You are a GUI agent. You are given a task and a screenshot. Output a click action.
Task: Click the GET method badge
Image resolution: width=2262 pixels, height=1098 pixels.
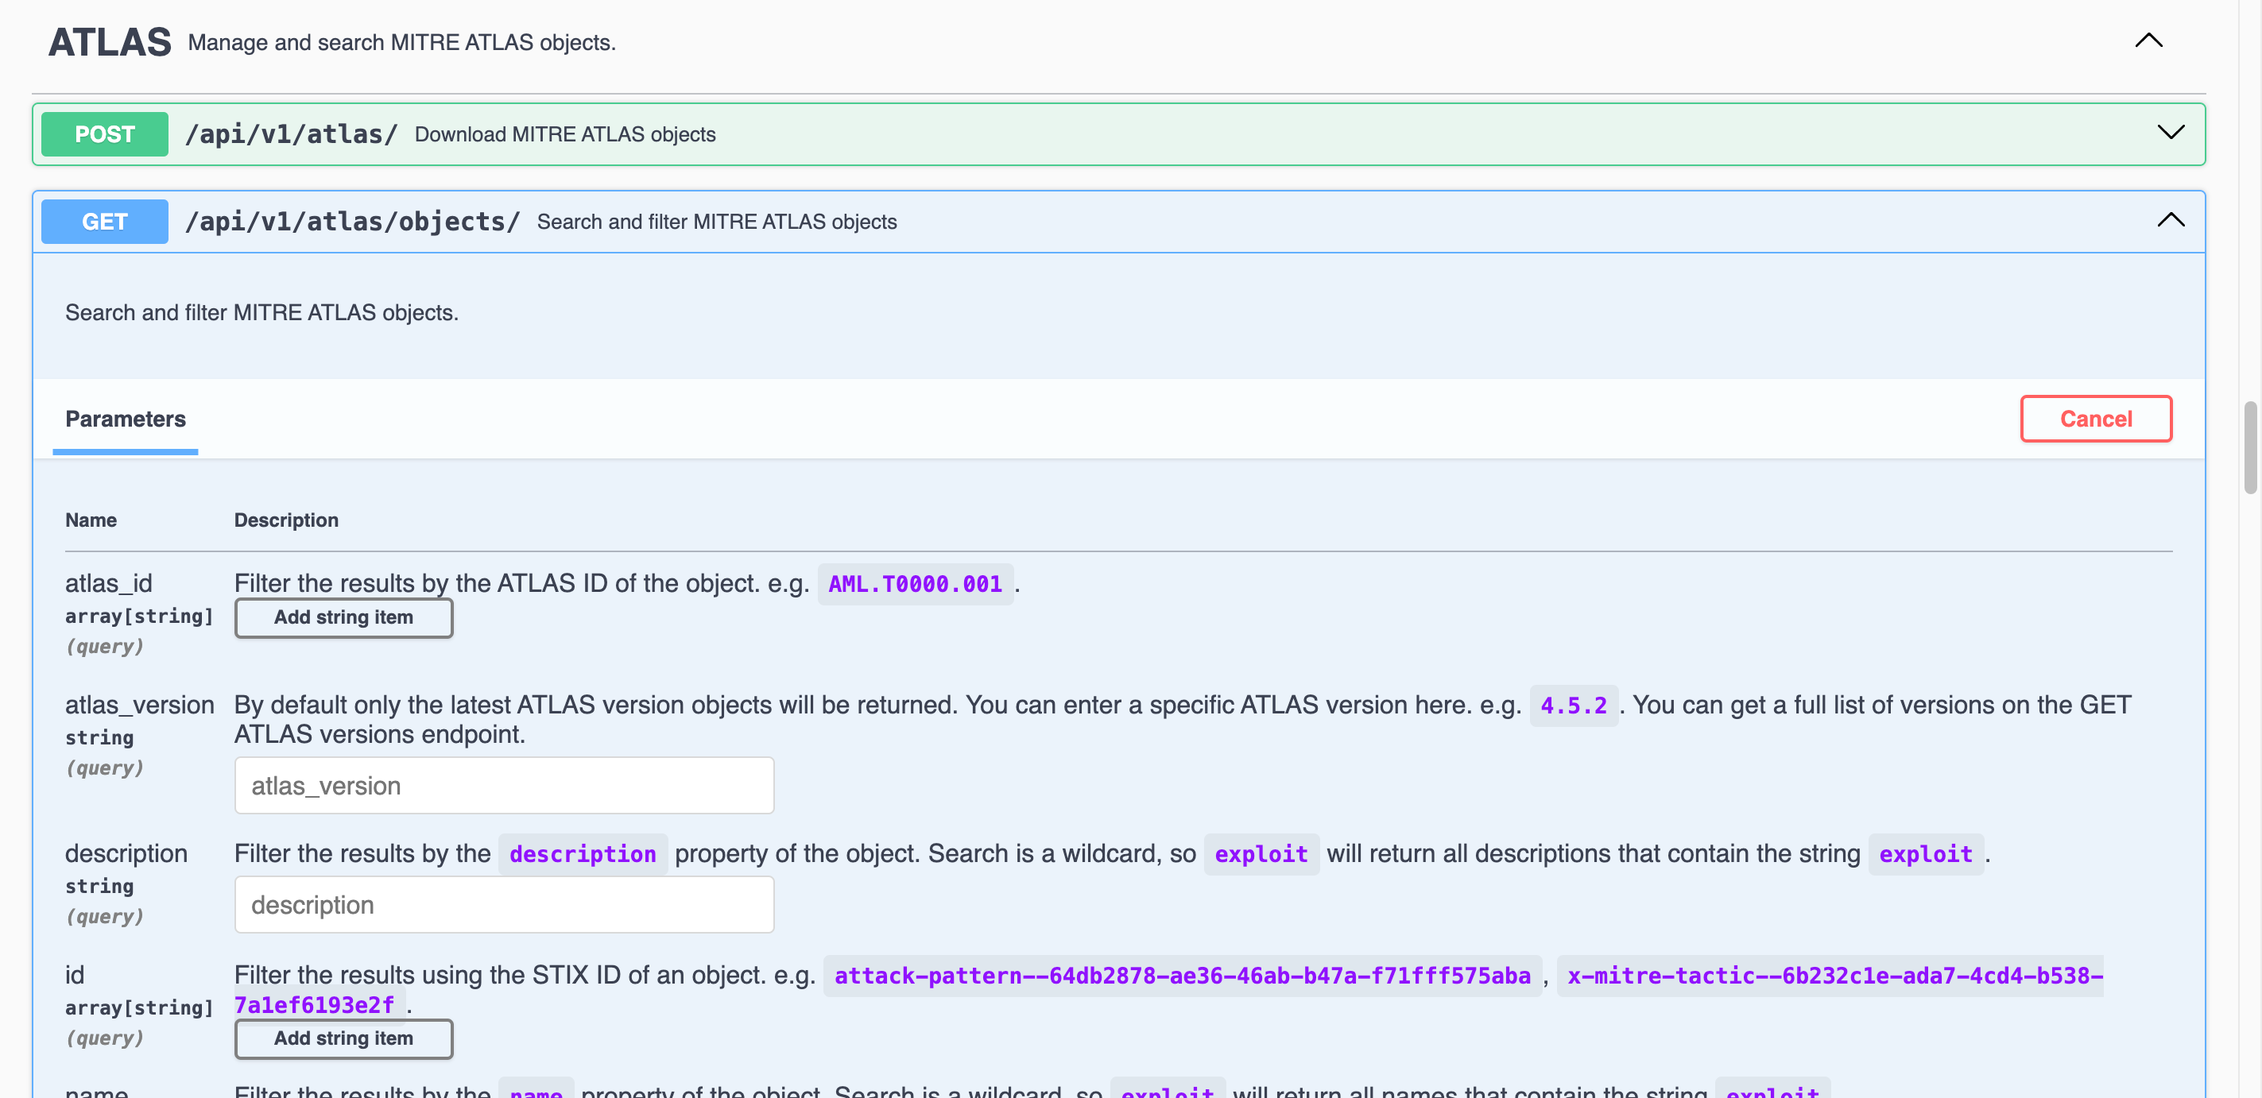pos(104,222)
